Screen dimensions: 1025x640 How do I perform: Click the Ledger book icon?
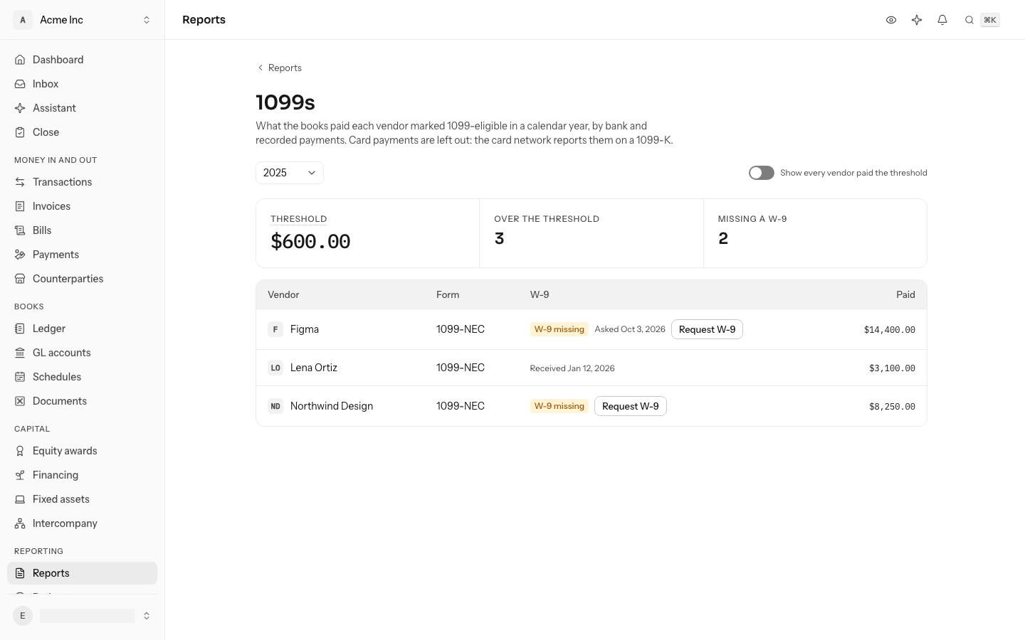[20, 329]
